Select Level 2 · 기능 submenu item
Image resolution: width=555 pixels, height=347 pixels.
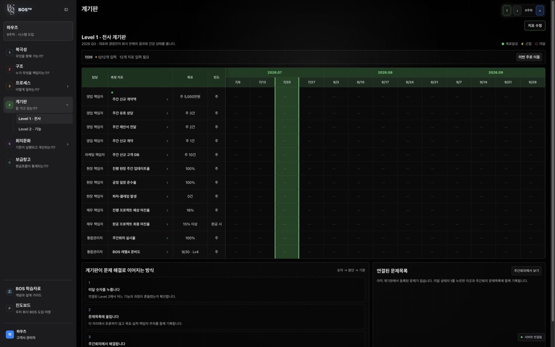[44, 129]
